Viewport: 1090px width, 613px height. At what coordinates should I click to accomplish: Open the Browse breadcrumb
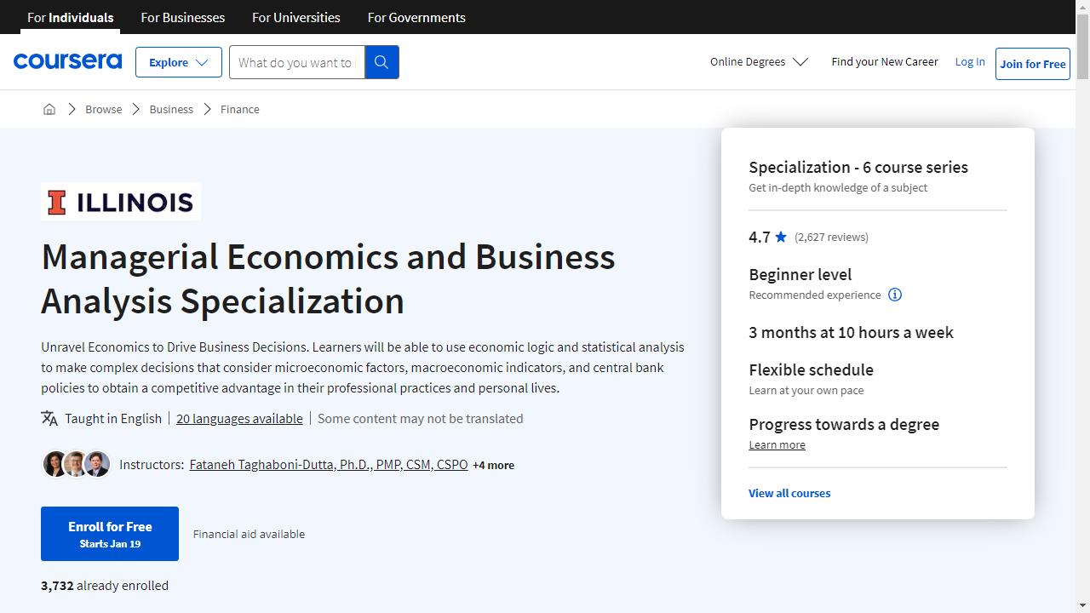[104, 109]
